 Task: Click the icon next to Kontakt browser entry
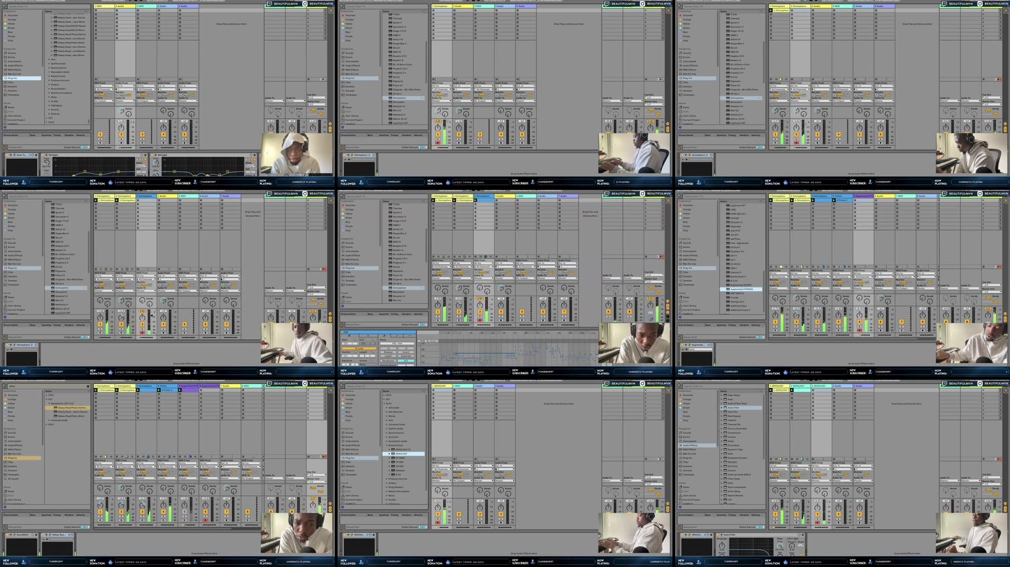point(727,218)
